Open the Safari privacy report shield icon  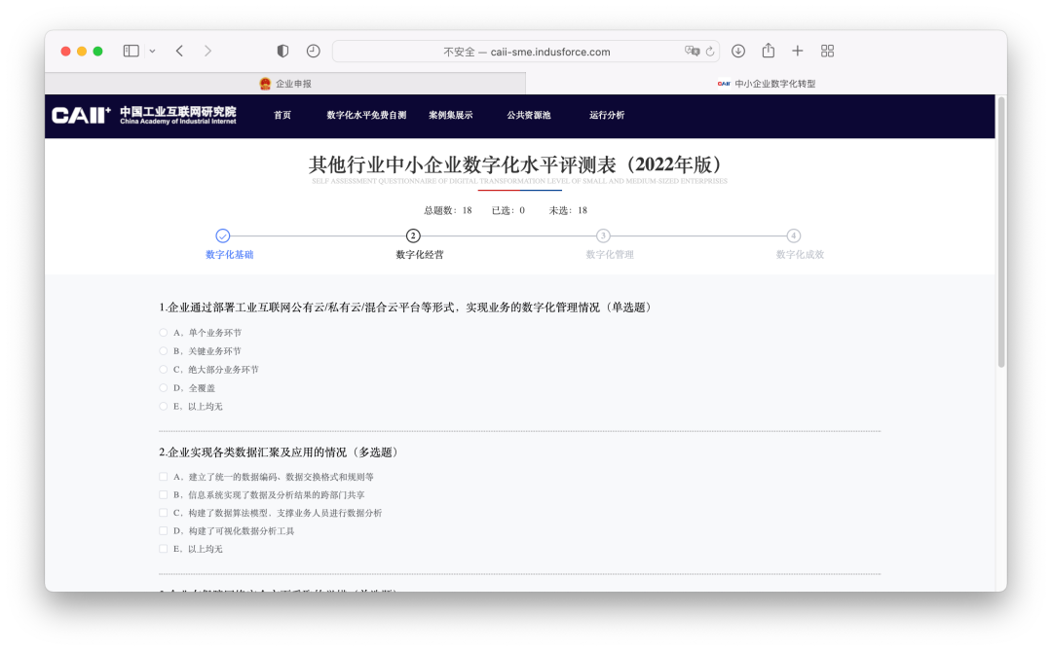(282, 51)
